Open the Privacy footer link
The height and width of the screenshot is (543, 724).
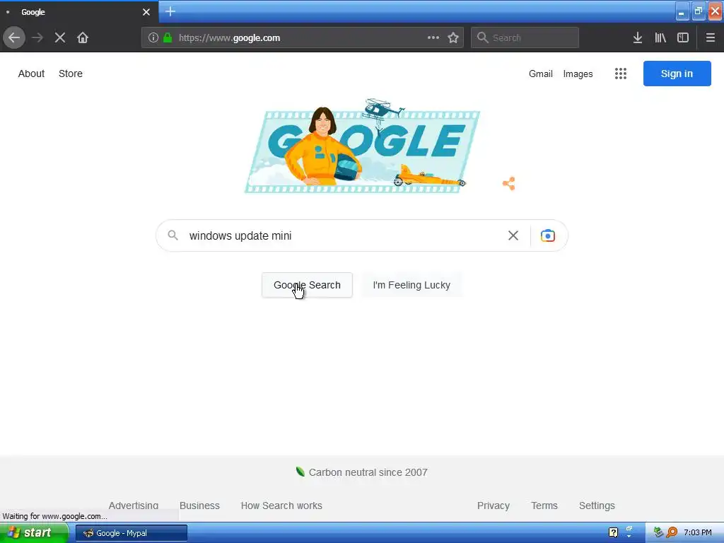pos(493,506)
